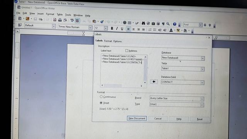Screen dimensions: 247x139
Task: Open the Insert menu
Action: [x=40, y=14]
